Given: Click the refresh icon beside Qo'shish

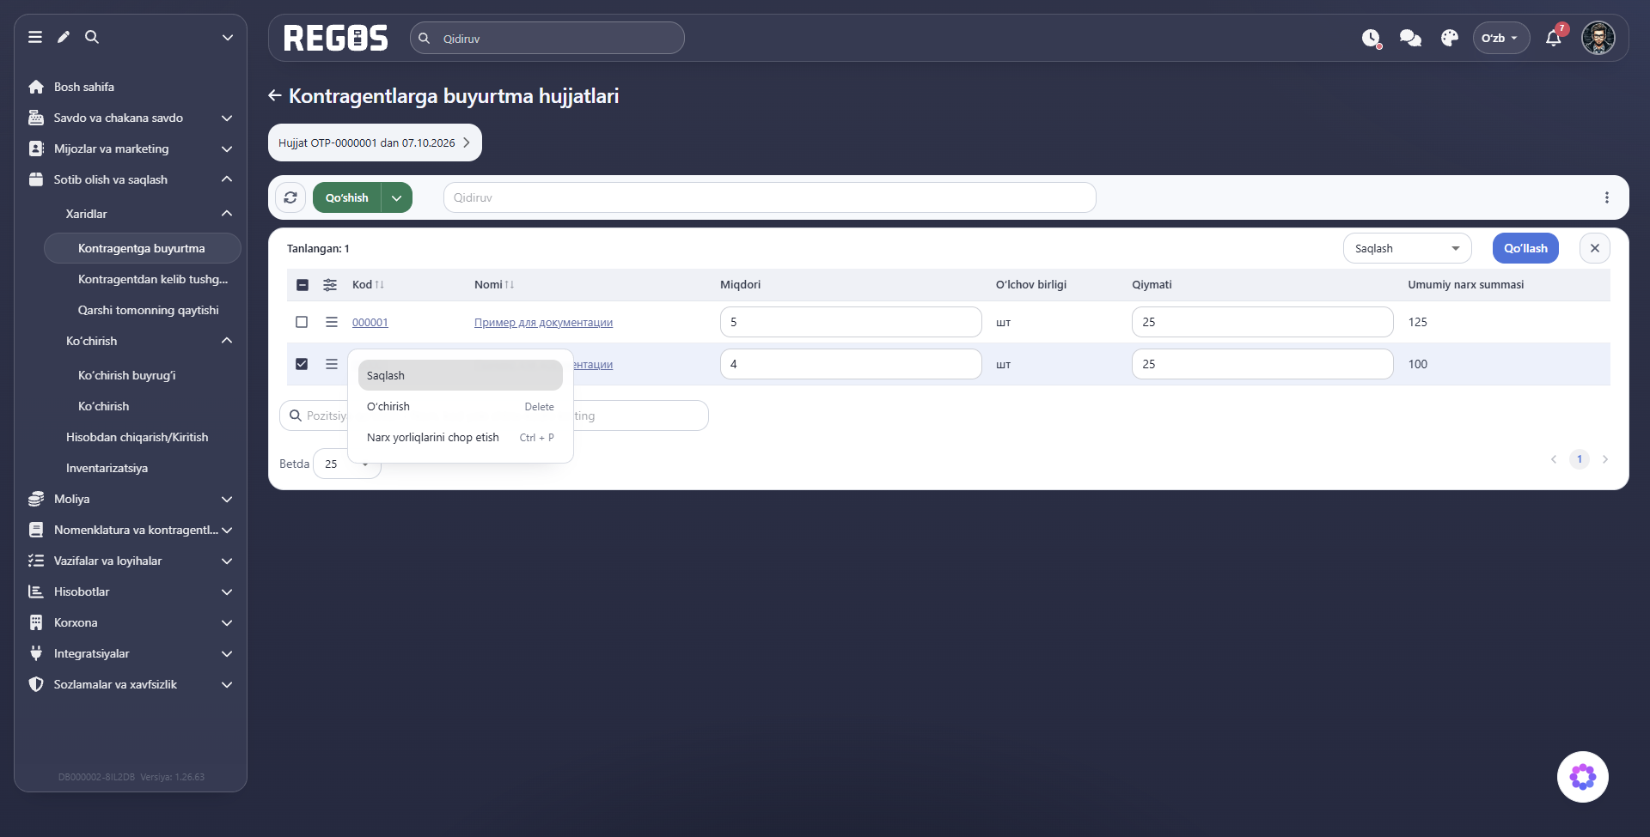Looking at the screenshot, I should coord(290,197).
